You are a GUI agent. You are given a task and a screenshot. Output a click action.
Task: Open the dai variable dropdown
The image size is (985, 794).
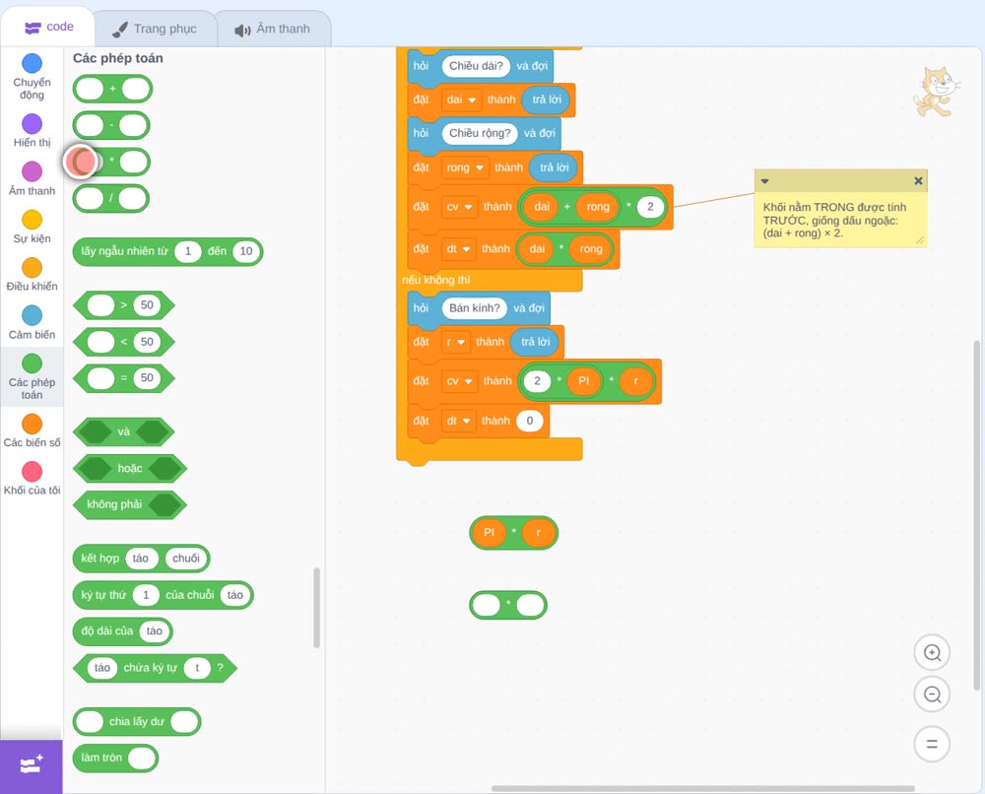(461, 99)
